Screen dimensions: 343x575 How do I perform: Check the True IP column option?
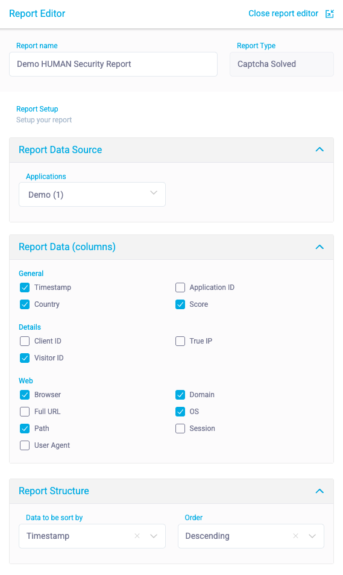(x=180, y=341)
